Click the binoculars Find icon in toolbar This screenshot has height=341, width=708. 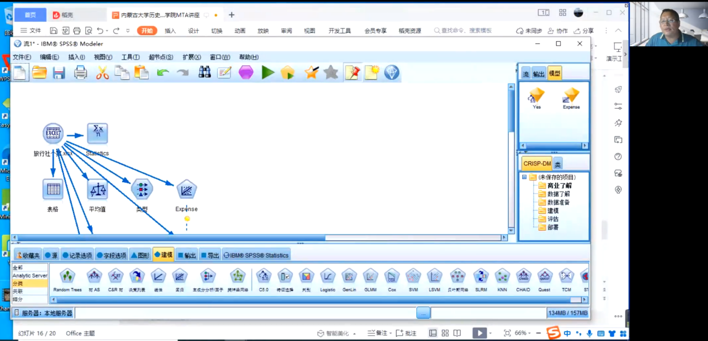205,72
